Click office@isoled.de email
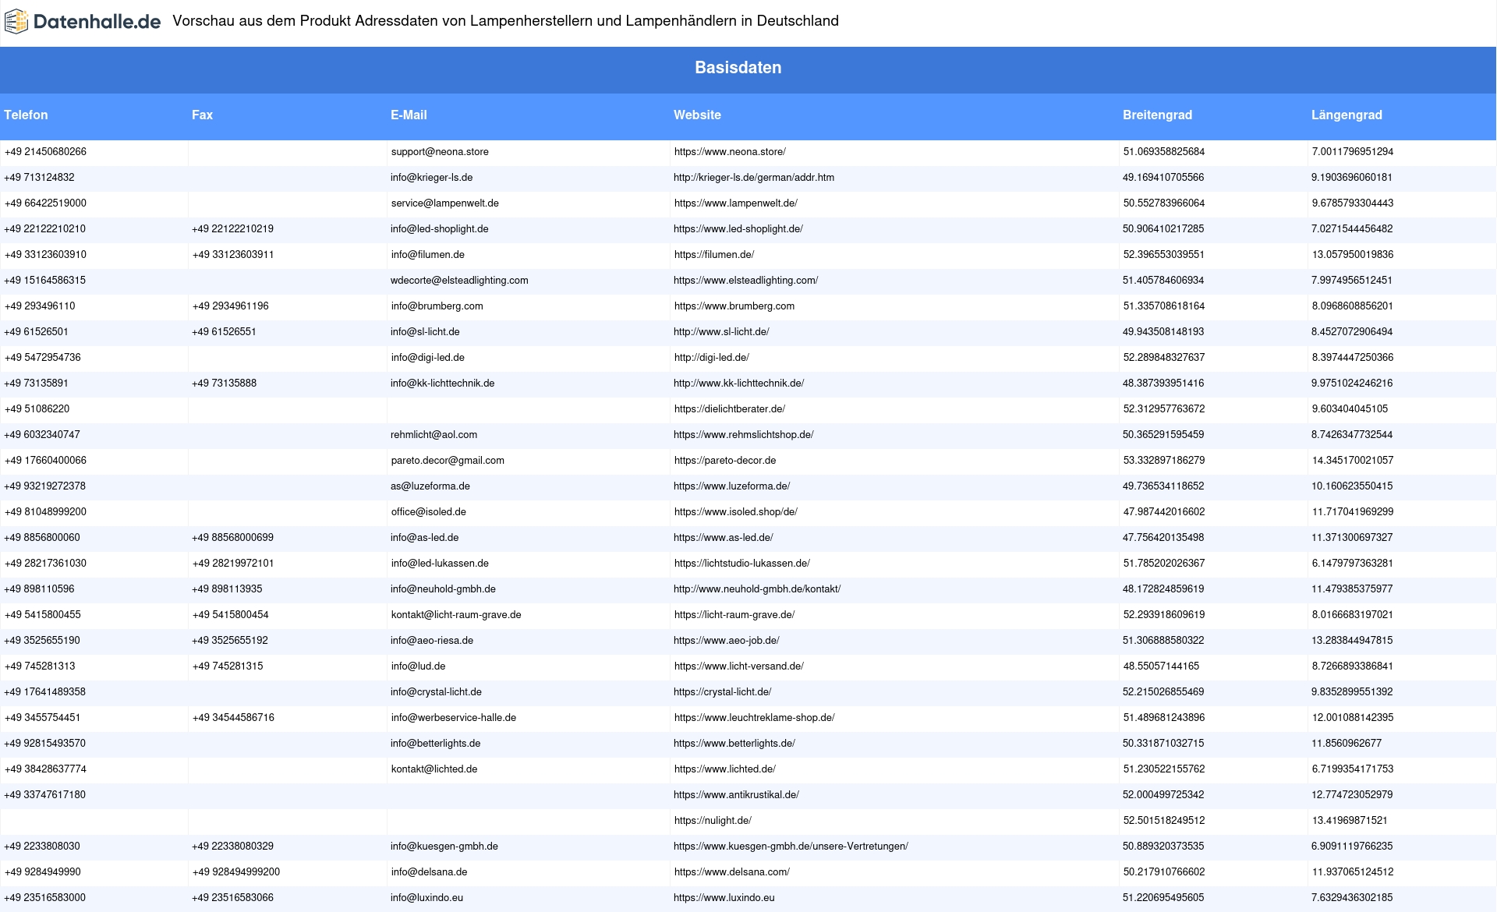This screenshot has height=912, width=1497. click(429, 512)
